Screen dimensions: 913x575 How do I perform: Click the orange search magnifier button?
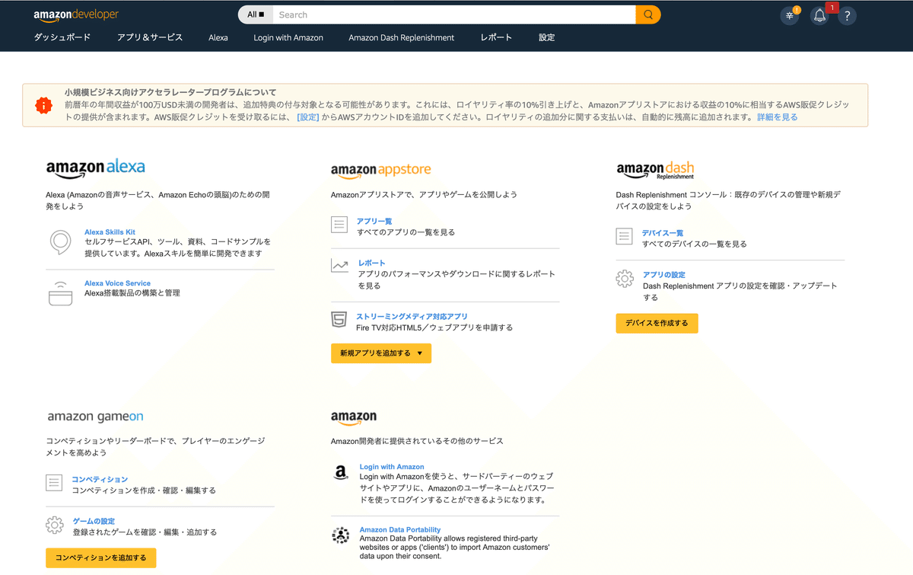648,14
